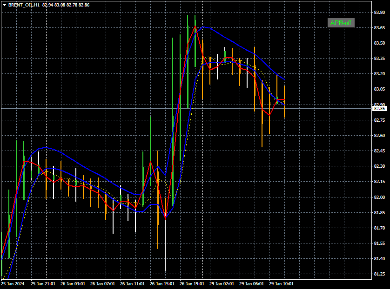This screenshot has width=390, height=289.
Task: Select the 26 Jan 15:01 time label
Action: click(x=162, y=284)
